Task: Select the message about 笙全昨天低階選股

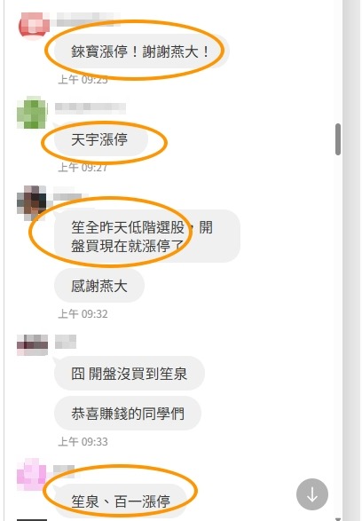Action: tap(147, 236)
